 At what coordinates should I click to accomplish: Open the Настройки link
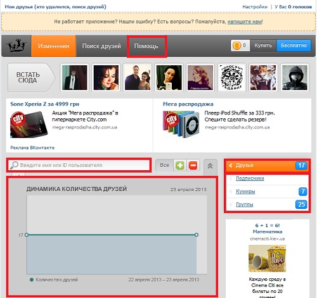tap(255, 7)
